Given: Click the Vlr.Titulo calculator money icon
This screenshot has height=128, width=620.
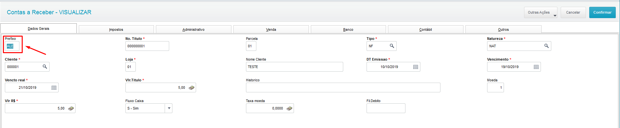Looking at the screenshot, I should click(192, 87).
